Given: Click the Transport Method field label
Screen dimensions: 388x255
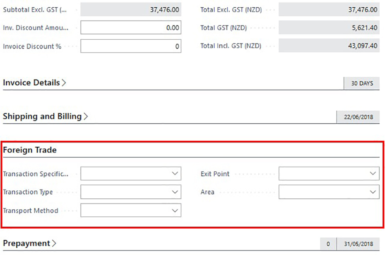Looking at the screenshot, I should 30,211.
